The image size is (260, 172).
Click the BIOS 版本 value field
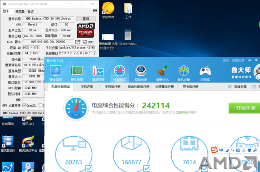tap(48, 42)
